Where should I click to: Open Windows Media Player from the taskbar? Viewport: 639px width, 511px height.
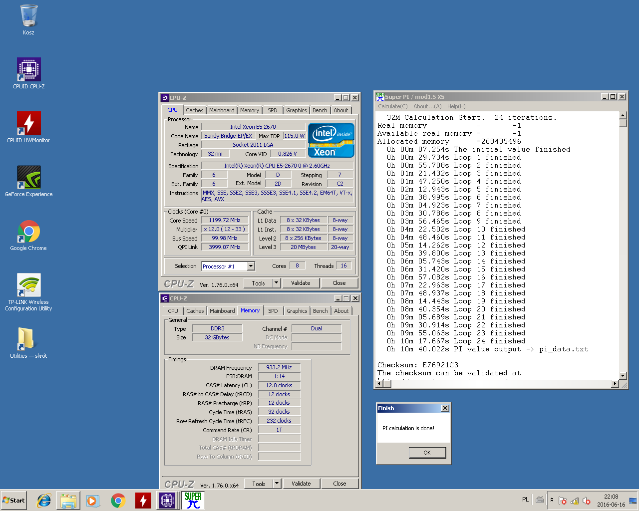pos(93,501)
